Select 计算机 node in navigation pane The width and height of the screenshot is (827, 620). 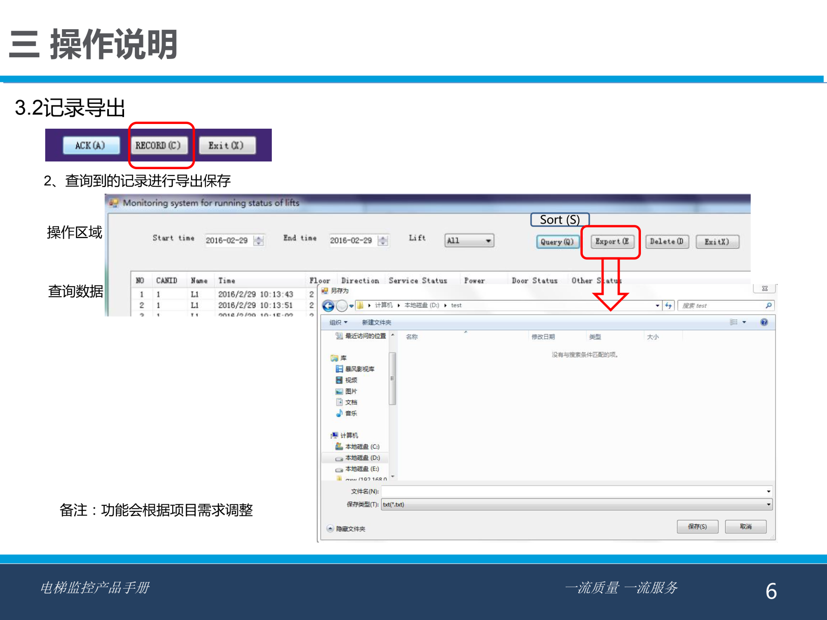tap(344, 435)
